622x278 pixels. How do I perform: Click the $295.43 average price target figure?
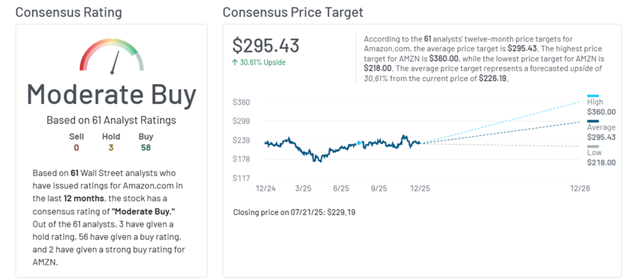(x=266, y=46)
